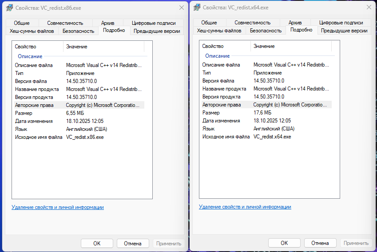Image resolution: width=377 pixels, height=252 pixels.
Task: Click the VC_redist.x86.exe title bar icon
Action: click(9, 8)
